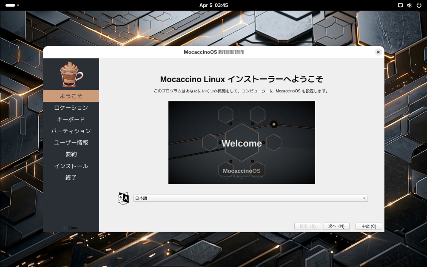Screen dimensions: 427x267
Task: Select the ようこそ step in sidebar
Action: tap(71, 96)
